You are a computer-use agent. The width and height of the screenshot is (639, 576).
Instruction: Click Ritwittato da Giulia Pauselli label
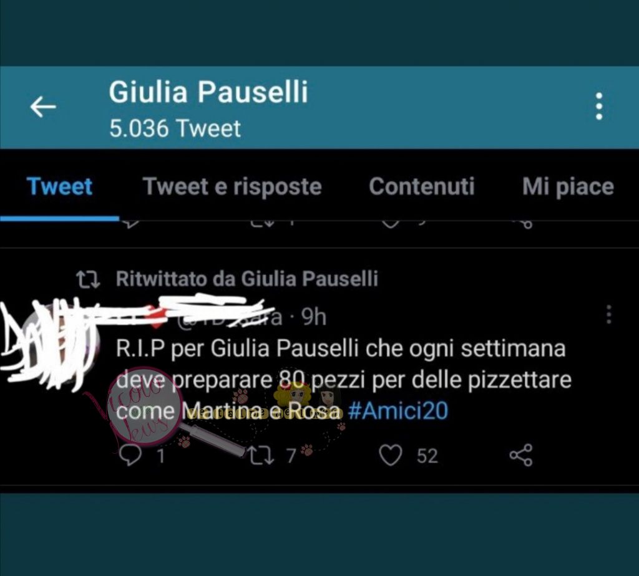[247, 279]
